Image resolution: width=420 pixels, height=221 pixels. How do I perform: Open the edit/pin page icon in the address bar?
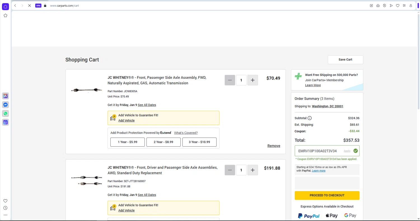pos(371,6)
